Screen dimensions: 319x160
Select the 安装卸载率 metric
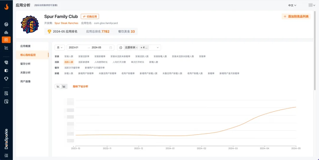point(100,56)
